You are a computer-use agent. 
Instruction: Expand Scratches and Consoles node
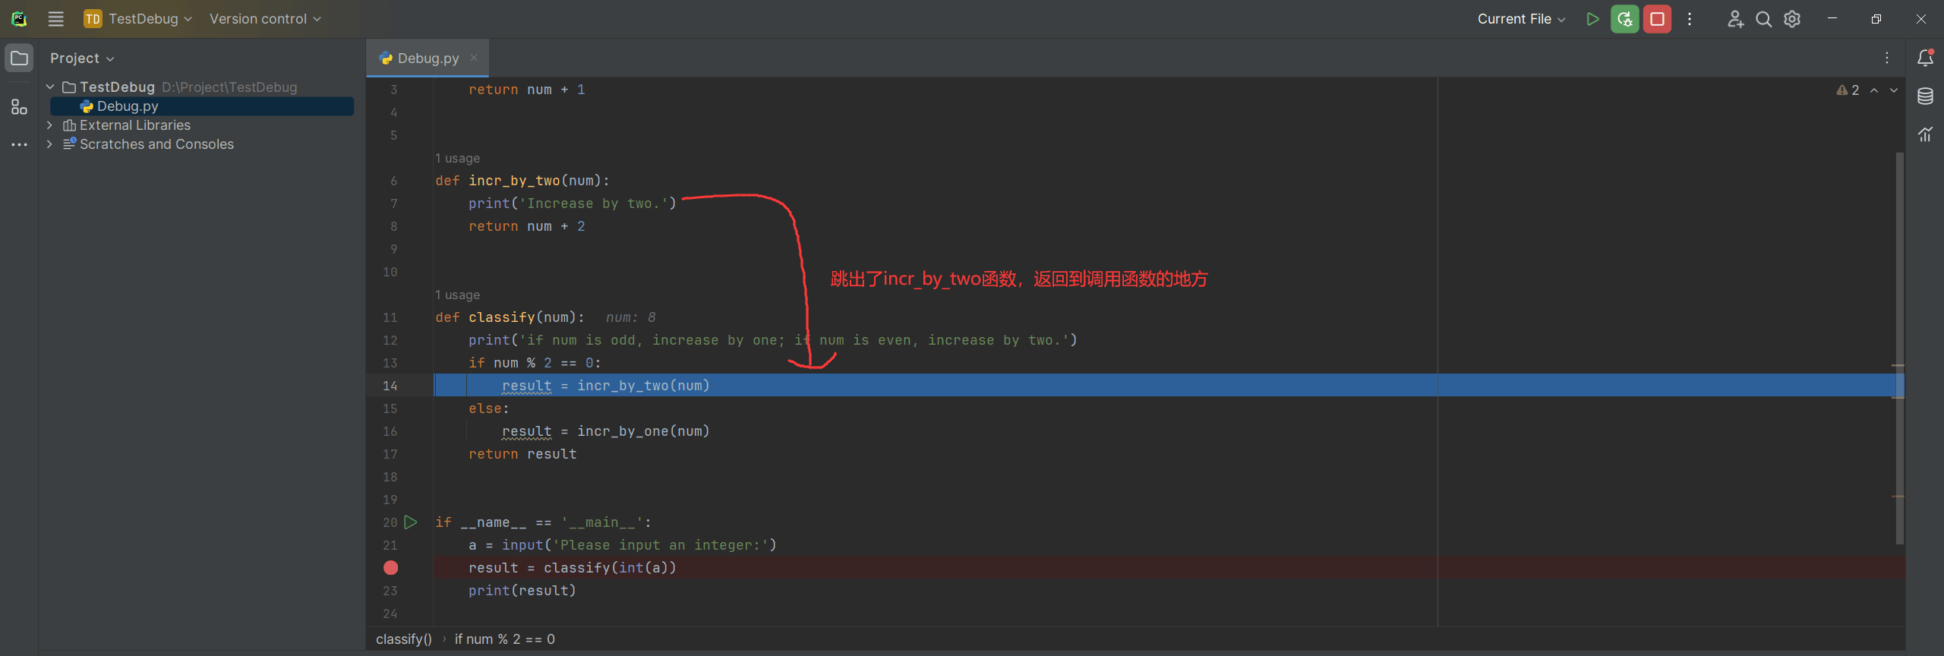pos(50,144)
